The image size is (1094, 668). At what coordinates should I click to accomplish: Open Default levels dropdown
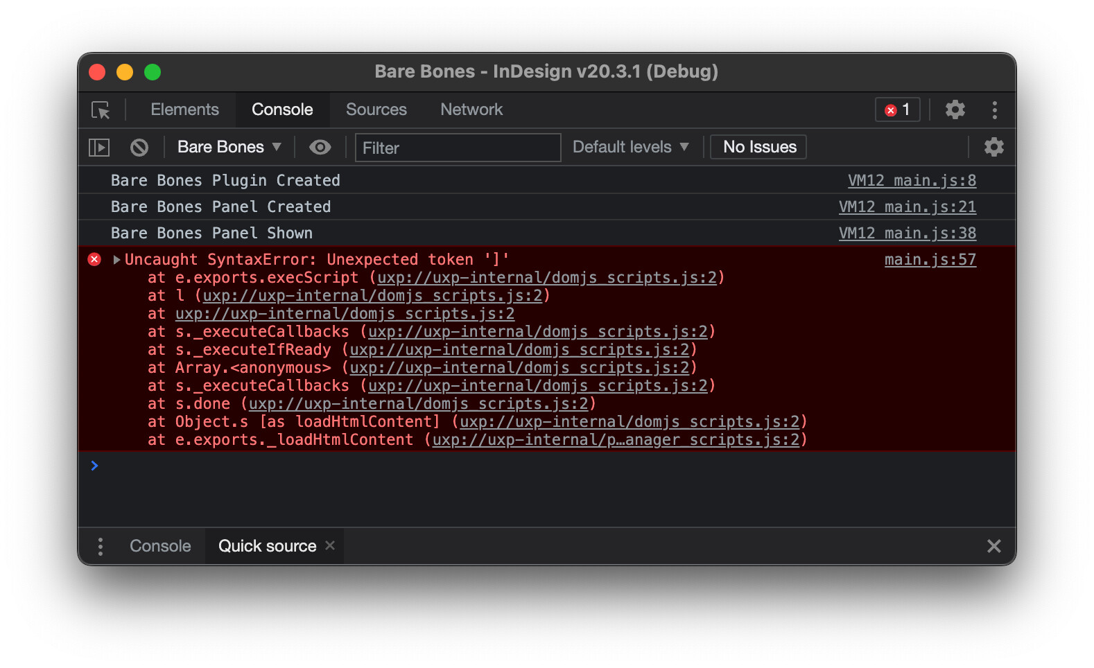click(x=630, y=147)
